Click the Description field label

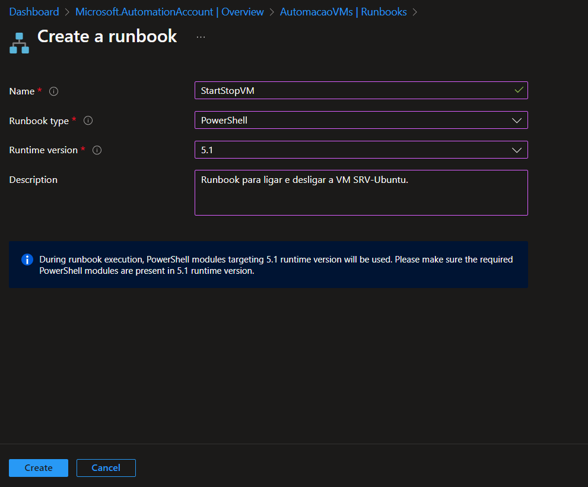tap(33, 179)
